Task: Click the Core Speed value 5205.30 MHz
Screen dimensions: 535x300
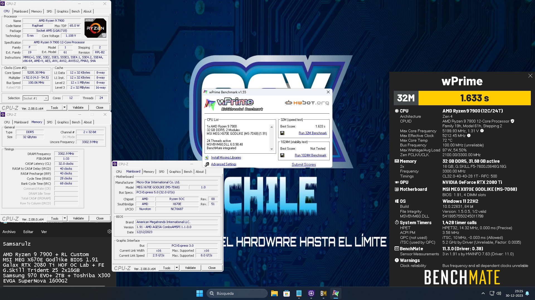Action: pyautogui.click(x=36, y=72)
